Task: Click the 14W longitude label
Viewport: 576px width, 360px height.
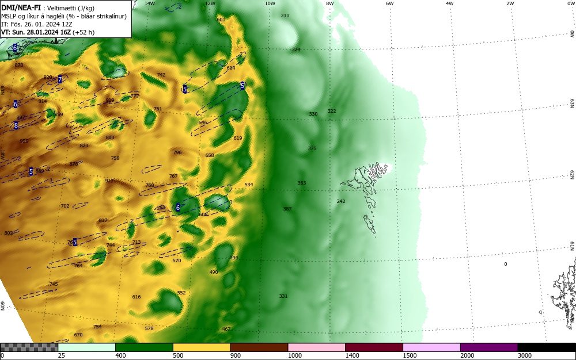Action: [x=150, y=3]
